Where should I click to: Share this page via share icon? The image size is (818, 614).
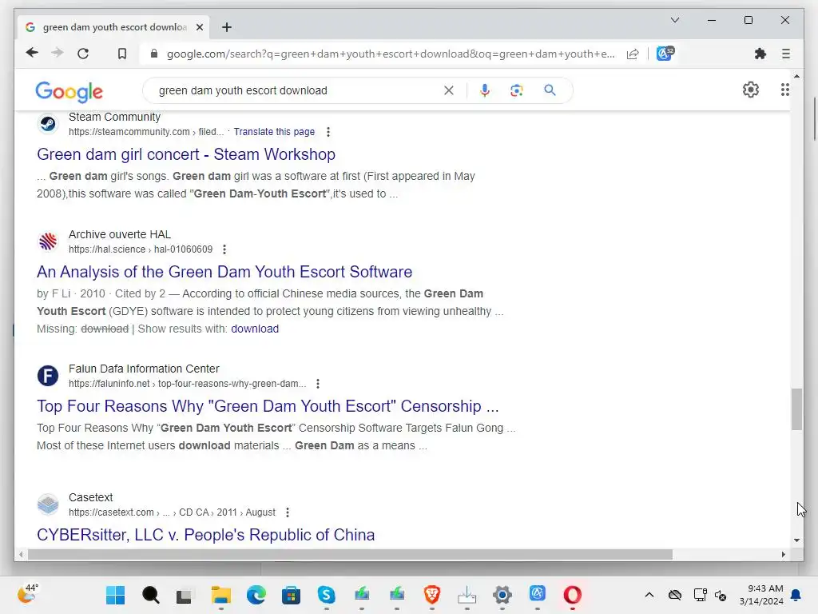pyautogui.click(x=633, y=54)
